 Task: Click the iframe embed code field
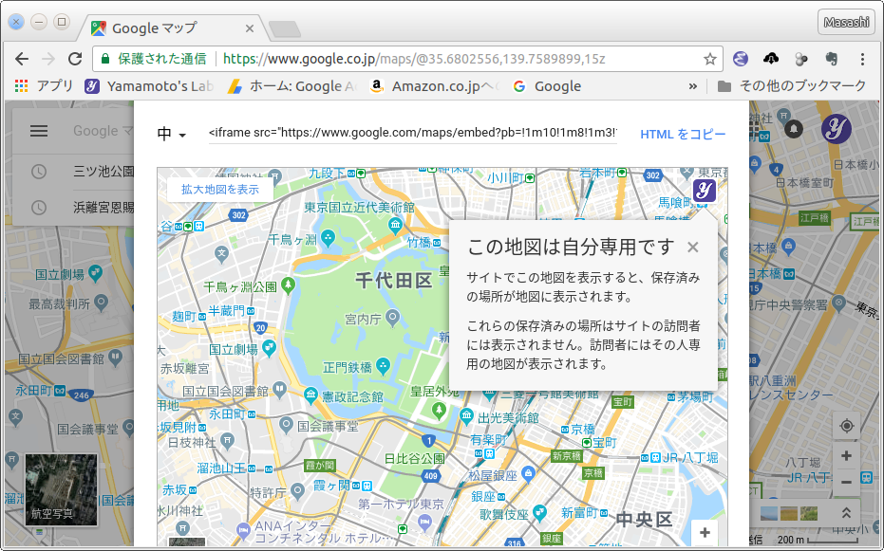[413, 133]
